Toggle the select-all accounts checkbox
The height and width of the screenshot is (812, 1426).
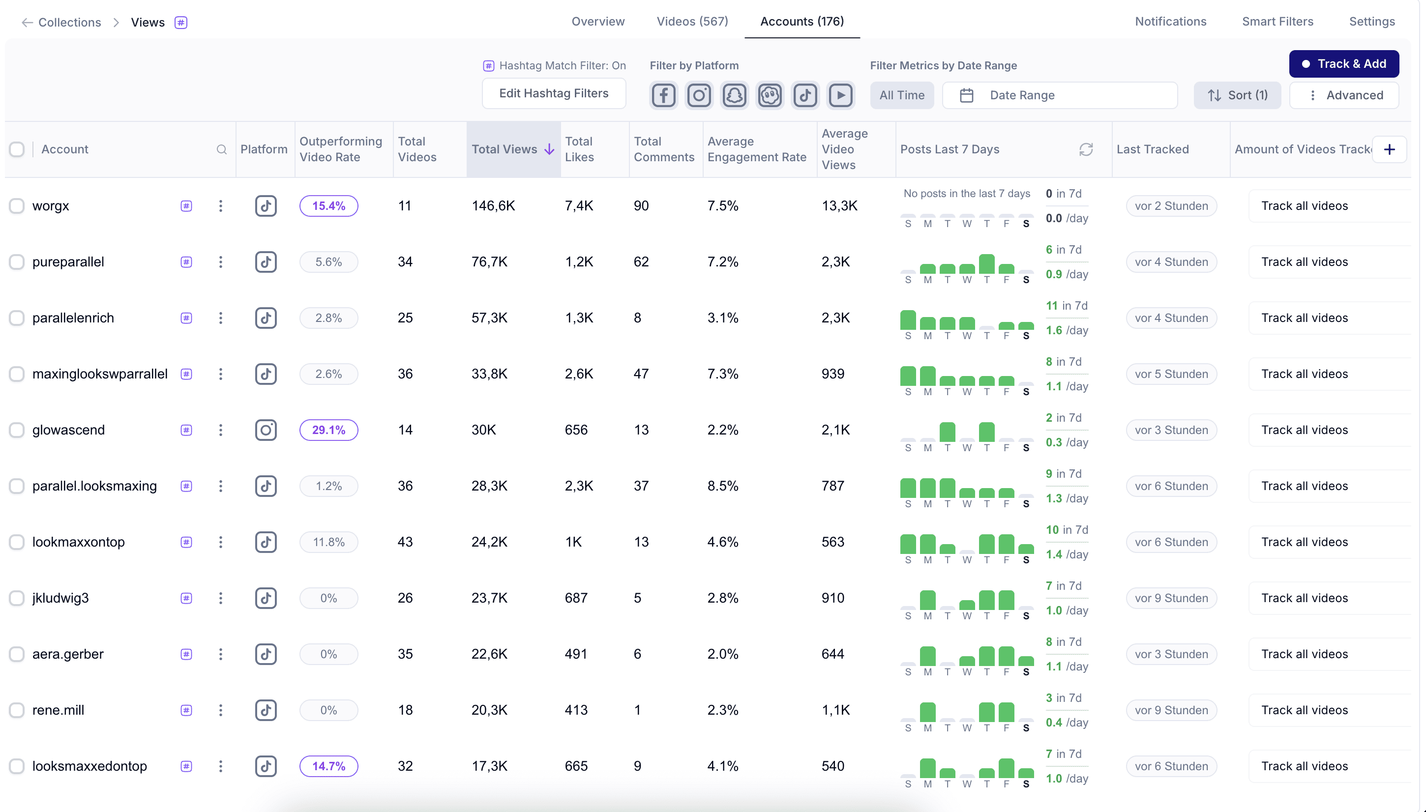pyautogui.click(x=17, y=149)
